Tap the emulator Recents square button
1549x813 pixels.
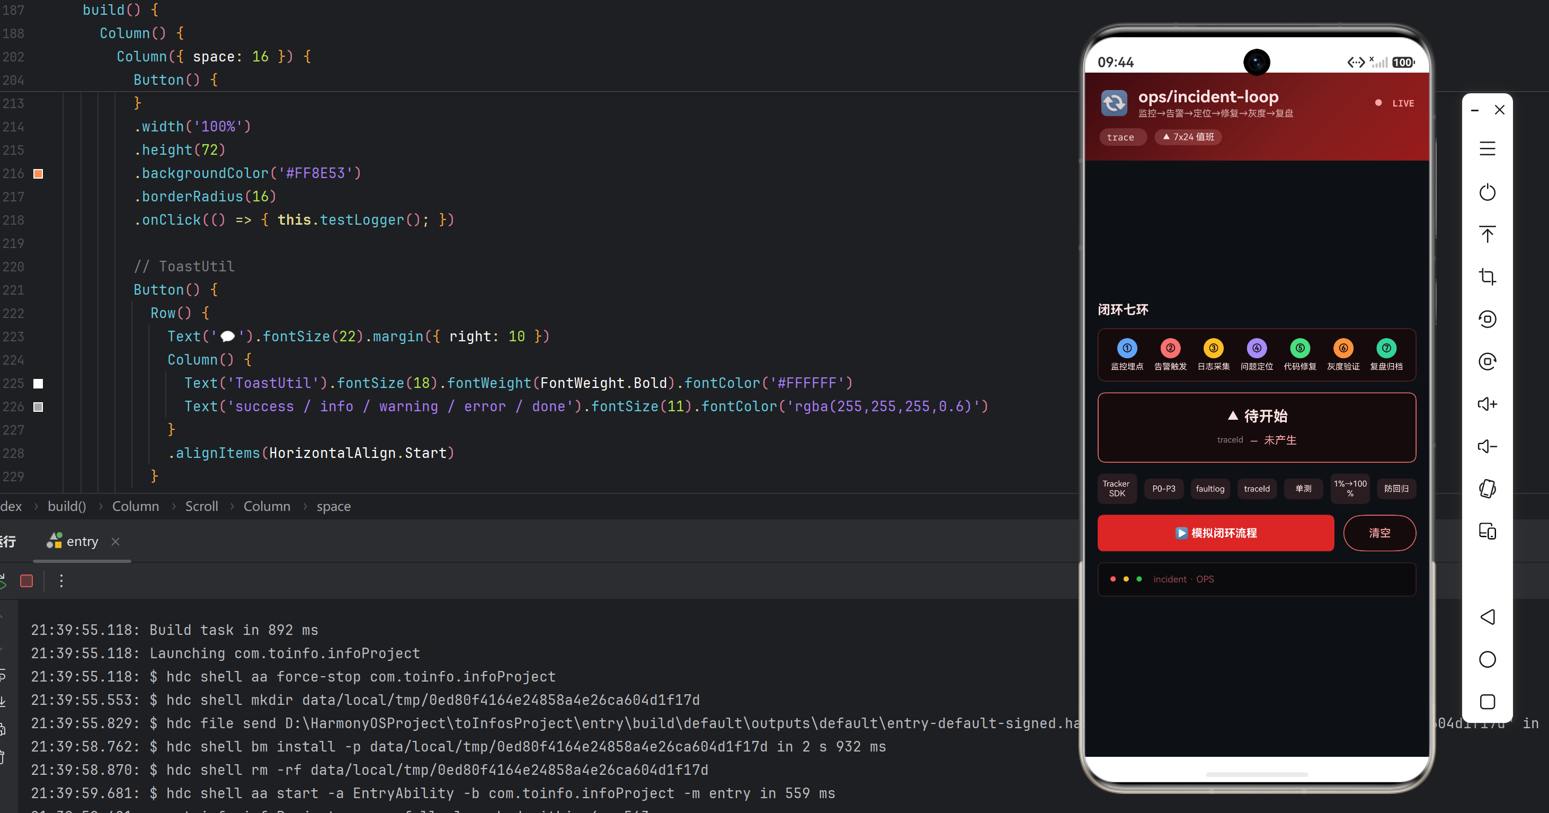(x=1487, y=702)
